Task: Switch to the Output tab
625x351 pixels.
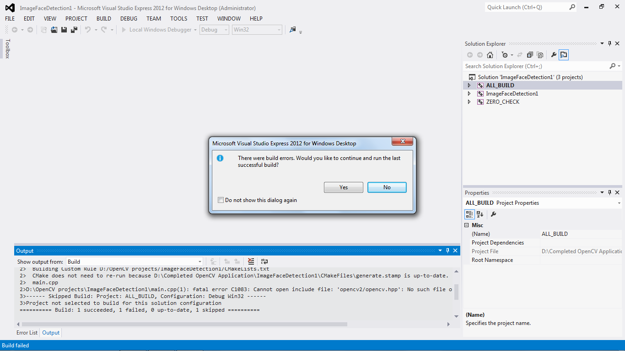Action: point(51,333)
